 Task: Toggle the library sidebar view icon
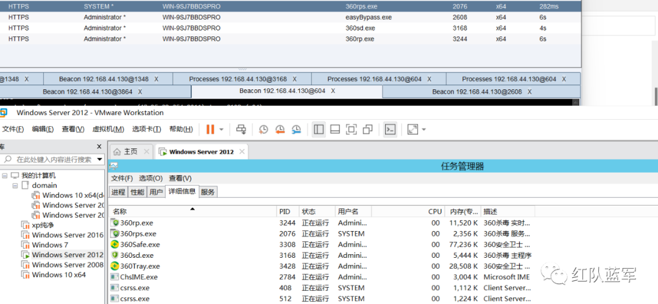click(319, 130)
